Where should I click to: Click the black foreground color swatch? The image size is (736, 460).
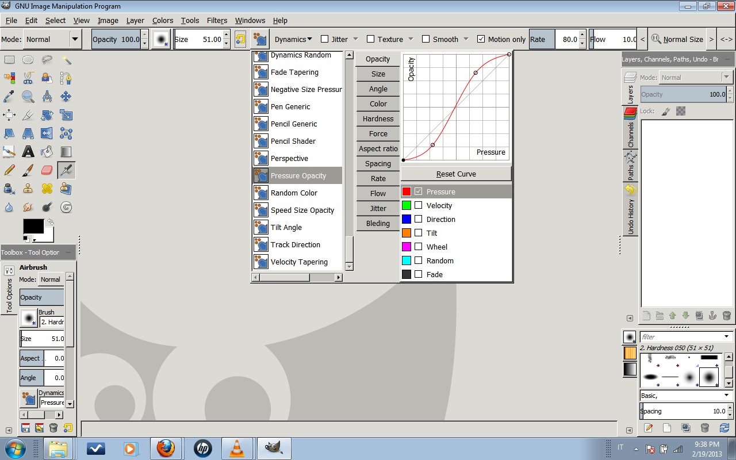(x=33, y=226)
